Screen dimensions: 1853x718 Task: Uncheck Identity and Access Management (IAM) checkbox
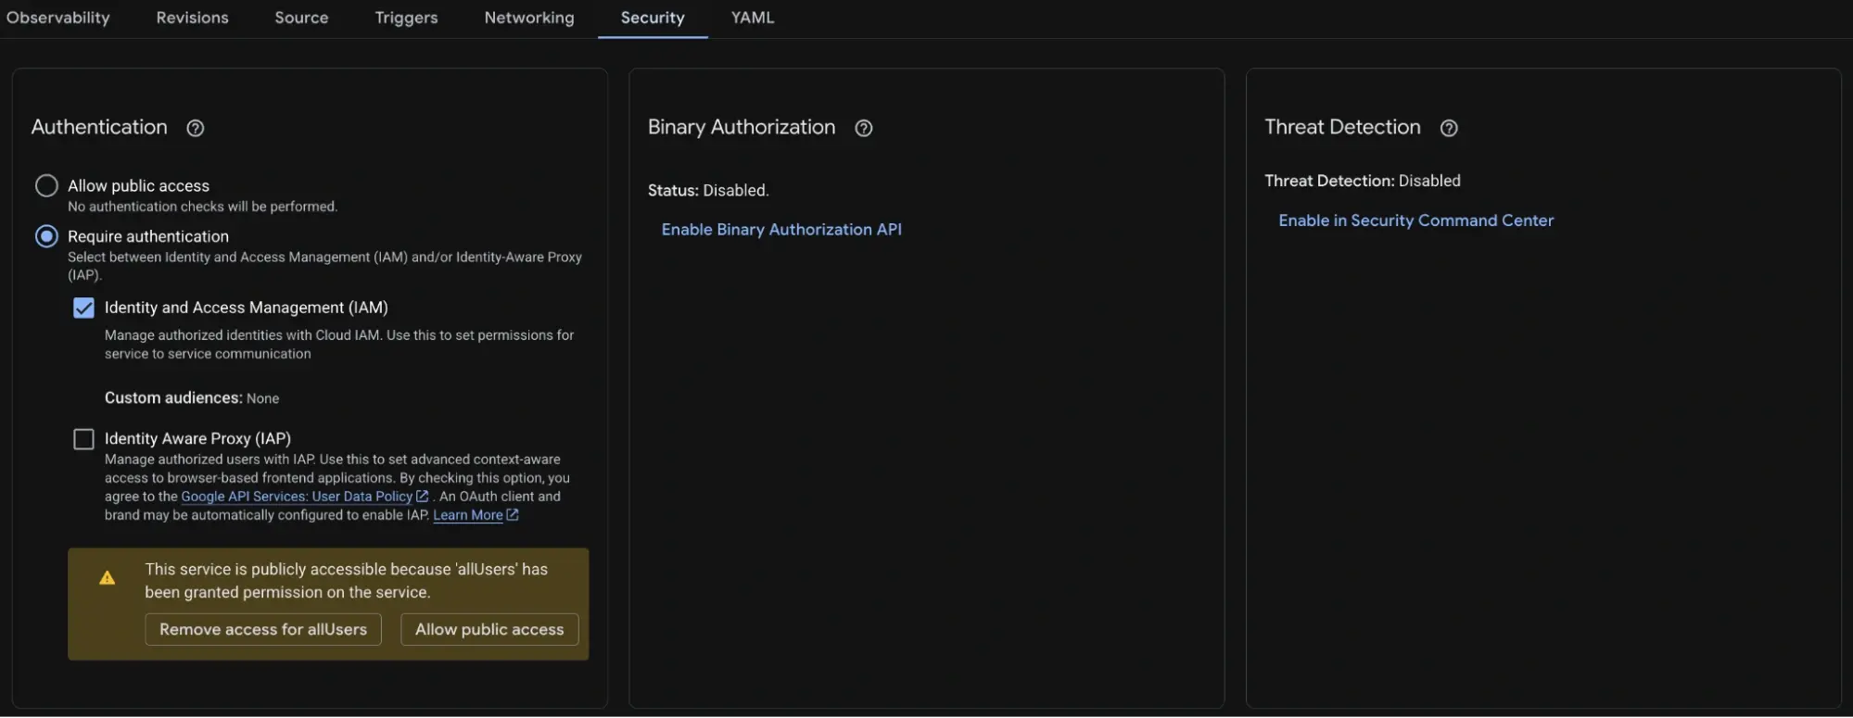(83, 308)
